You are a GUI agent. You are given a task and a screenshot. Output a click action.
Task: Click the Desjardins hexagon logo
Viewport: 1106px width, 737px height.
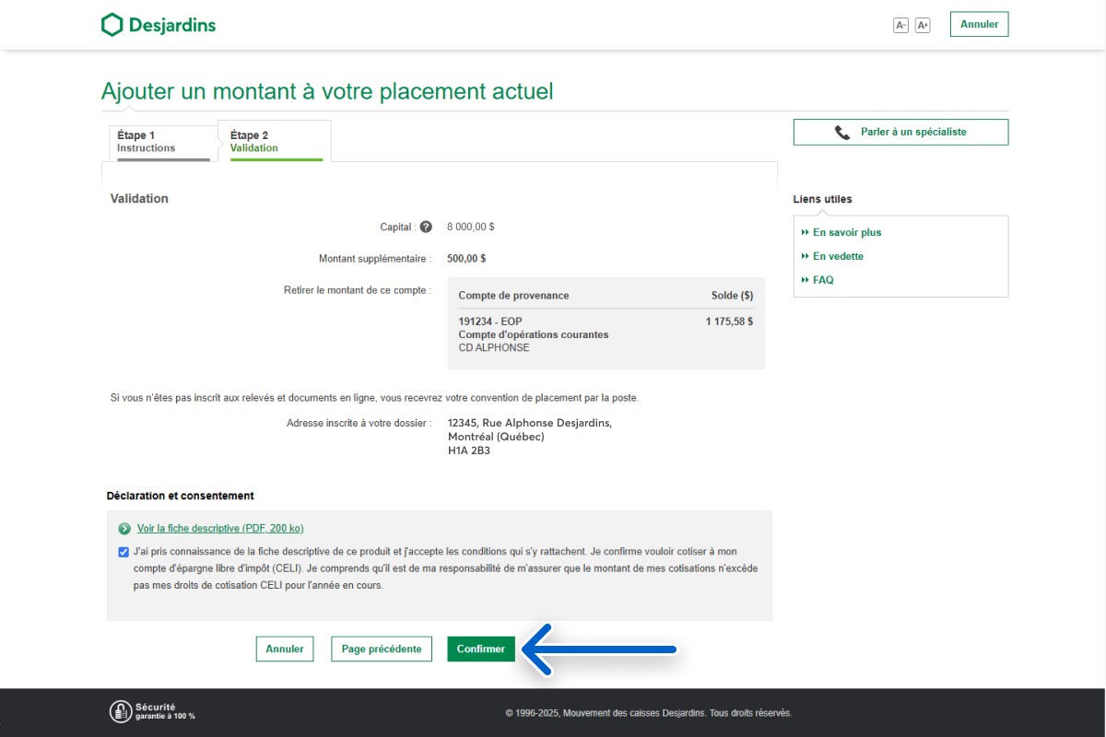pyautogui.click(x=112, y=25)
